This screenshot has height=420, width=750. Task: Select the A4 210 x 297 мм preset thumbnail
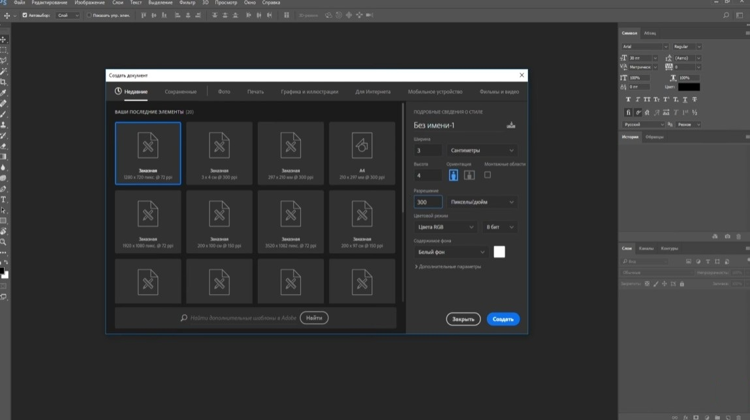pyautogui.click(x=362, y=153)
